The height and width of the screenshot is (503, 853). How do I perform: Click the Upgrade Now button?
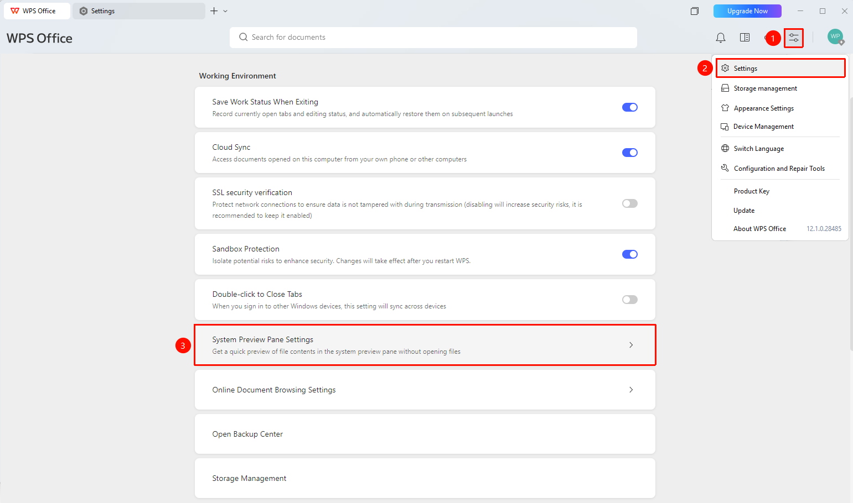747,11
